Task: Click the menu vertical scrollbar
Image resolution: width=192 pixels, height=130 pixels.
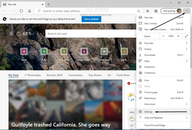Action: click(x=191, y=47)
